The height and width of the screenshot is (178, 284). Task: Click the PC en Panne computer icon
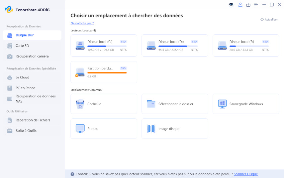[x=10, y=88]
